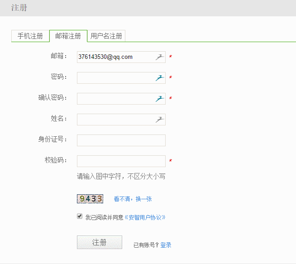Click the 9433 captcha image
The image size is (296, 264).
[91, 198]
